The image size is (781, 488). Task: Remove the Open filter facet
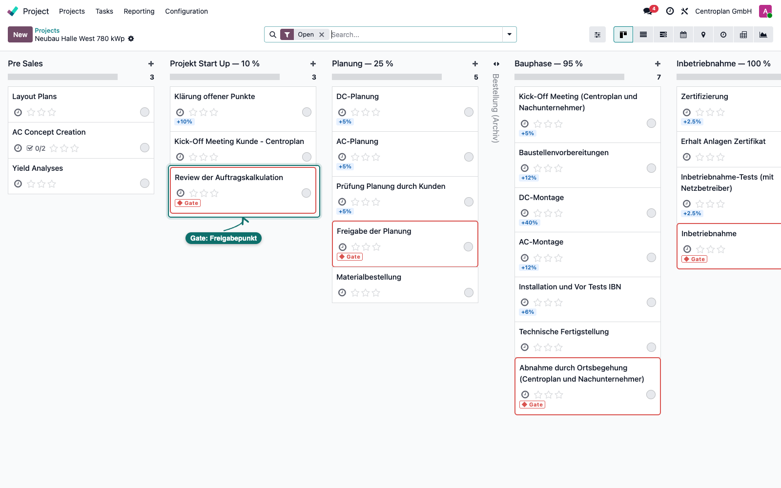[322, 35]
